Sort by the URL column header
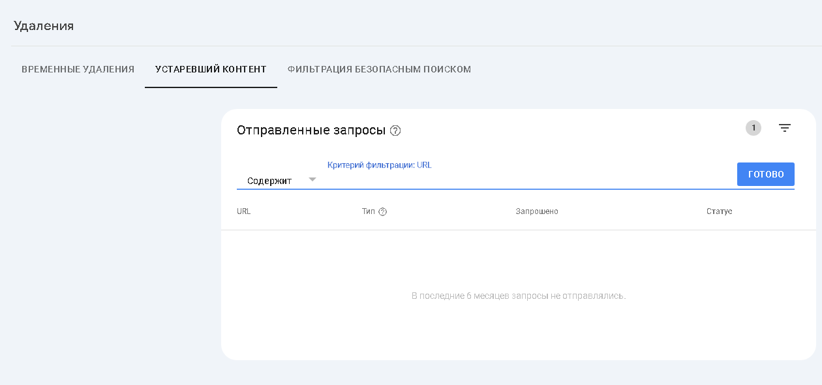This screenshot has height=385, width=822. [x=244, y=211]
